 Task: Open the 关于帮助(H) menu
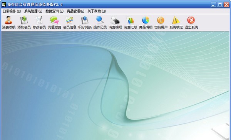pos(97,11)
